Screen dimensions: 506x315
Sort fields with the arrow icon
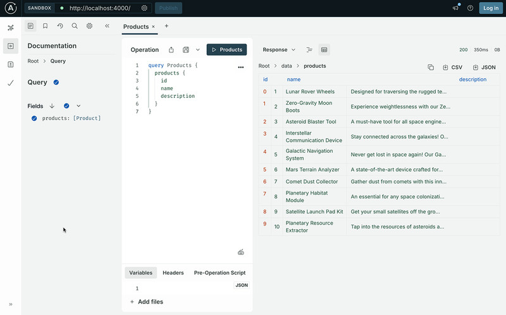(52, 105)
